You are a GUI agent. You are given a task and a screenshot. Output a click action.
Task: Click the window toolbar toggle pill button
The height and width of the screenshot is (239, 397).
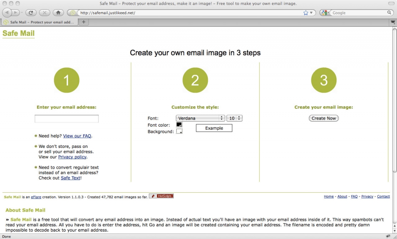(x=391, y=3)
